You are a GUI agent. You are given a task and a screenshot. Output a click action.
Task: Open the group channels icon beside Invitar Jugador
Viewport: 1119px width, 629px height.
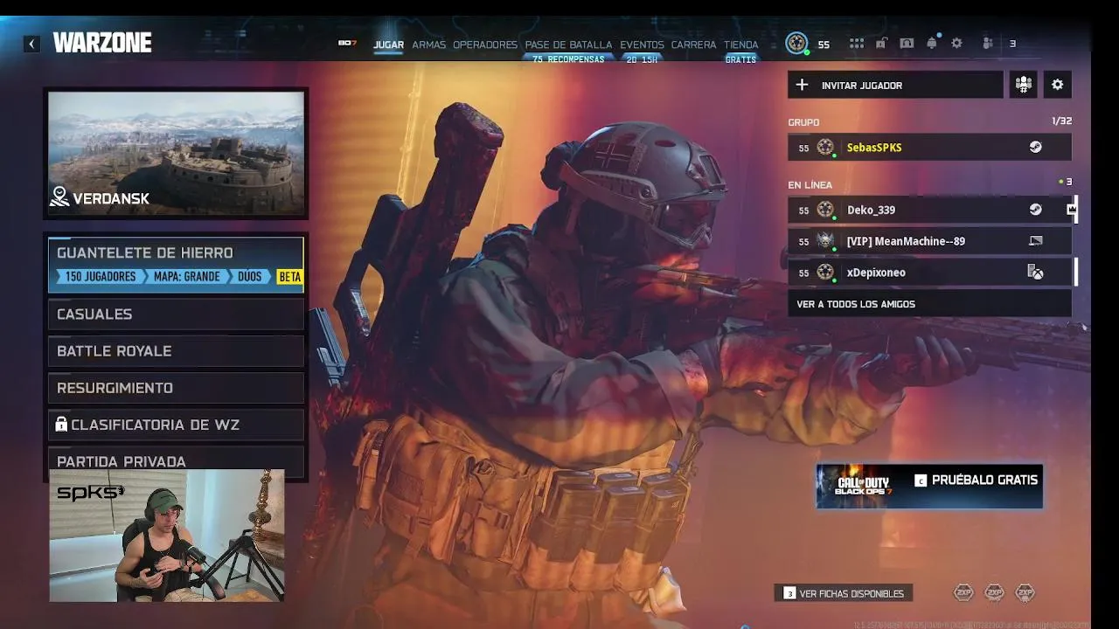pos(1023,85)
